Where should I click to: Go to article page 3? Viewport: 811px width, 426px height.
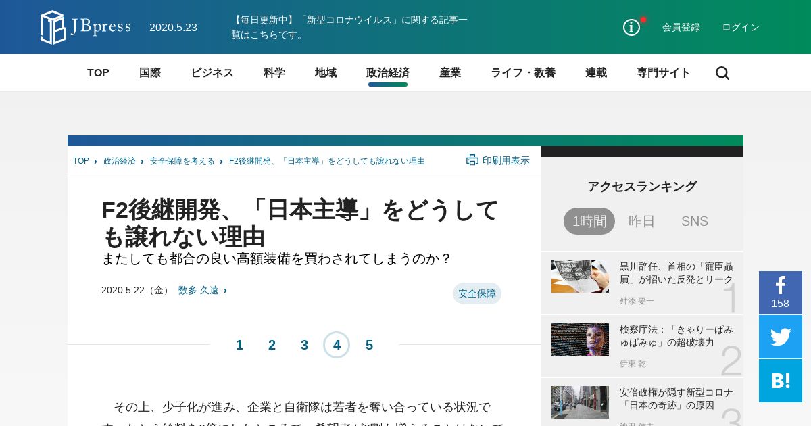(304, 345)
